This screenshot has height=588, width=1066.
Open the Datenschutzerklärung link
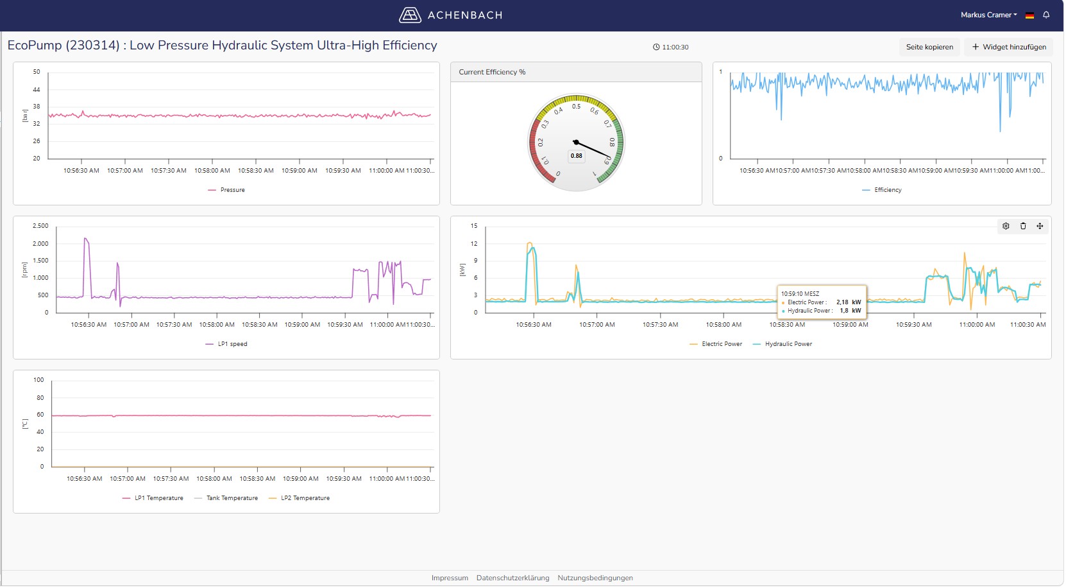(x=514, y=578)
